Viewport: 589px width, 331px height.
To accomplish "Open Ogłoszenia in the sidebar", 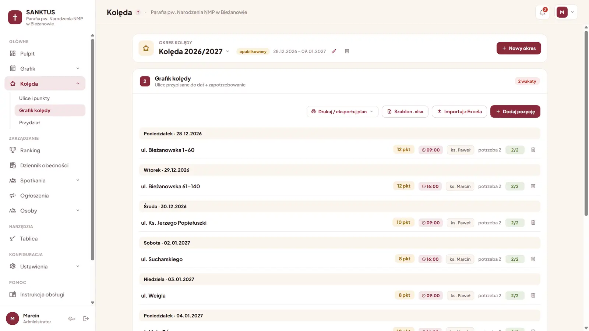I will pyautogui.click(x=45, y=195).
